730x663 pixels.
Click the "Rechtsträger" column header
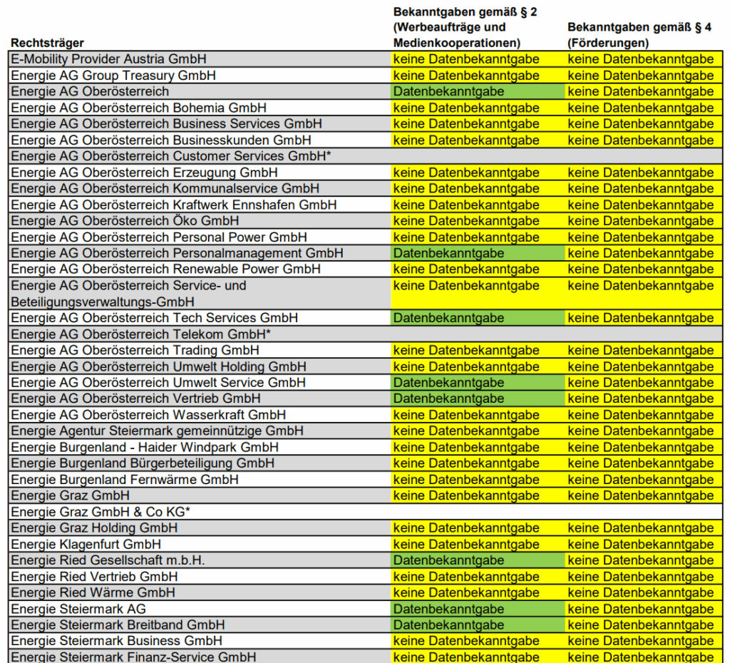coord(47,43)
